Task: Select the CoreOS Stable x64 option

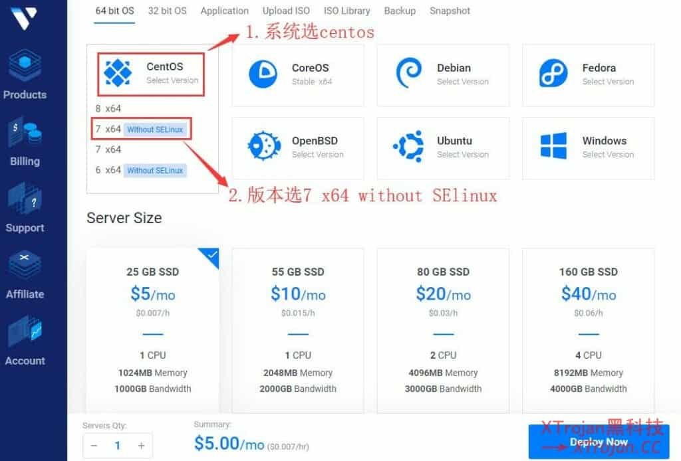Action: click(x=297, y=74)
